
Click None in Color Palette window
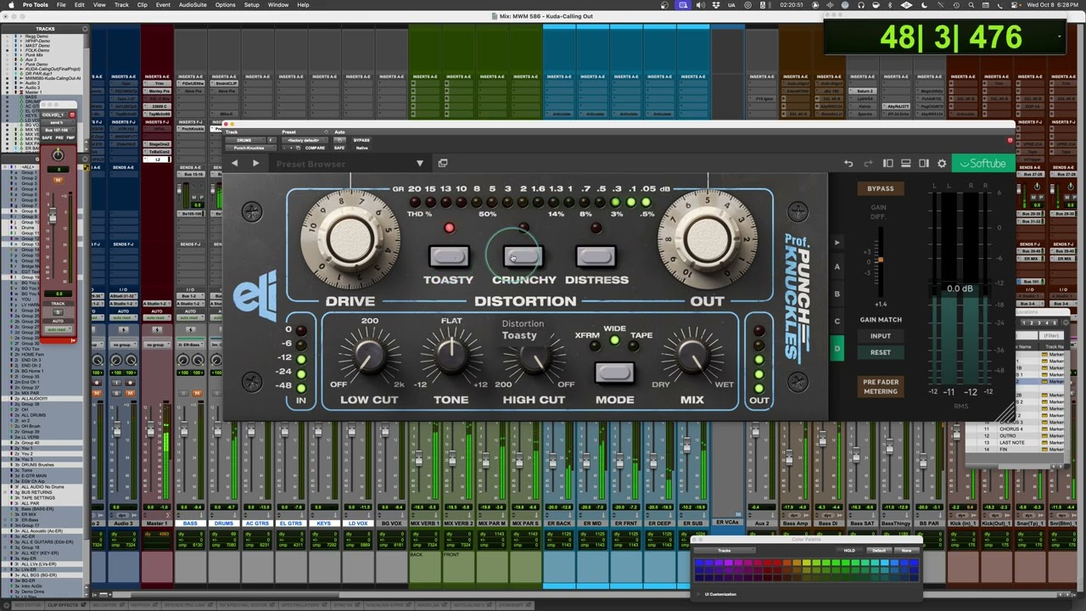pos(907,551)
